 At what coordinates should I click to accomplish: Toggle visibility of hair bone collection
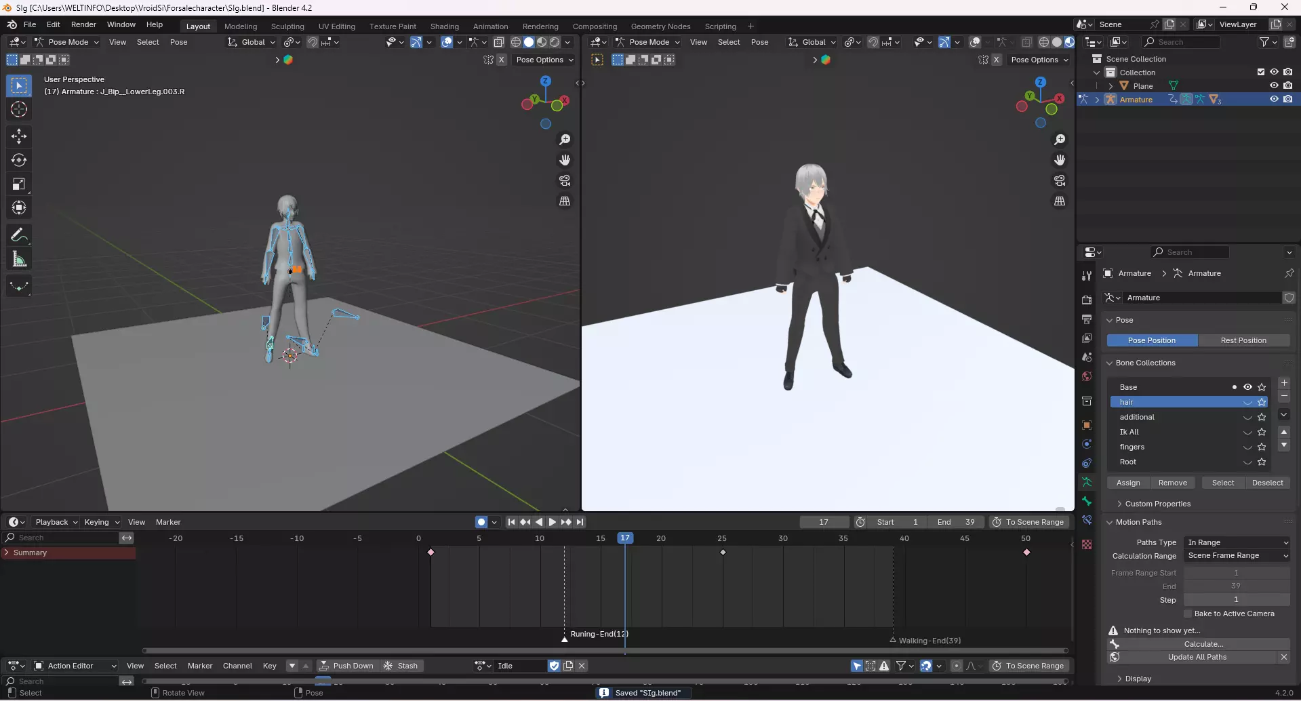[x=1247, y=402]
